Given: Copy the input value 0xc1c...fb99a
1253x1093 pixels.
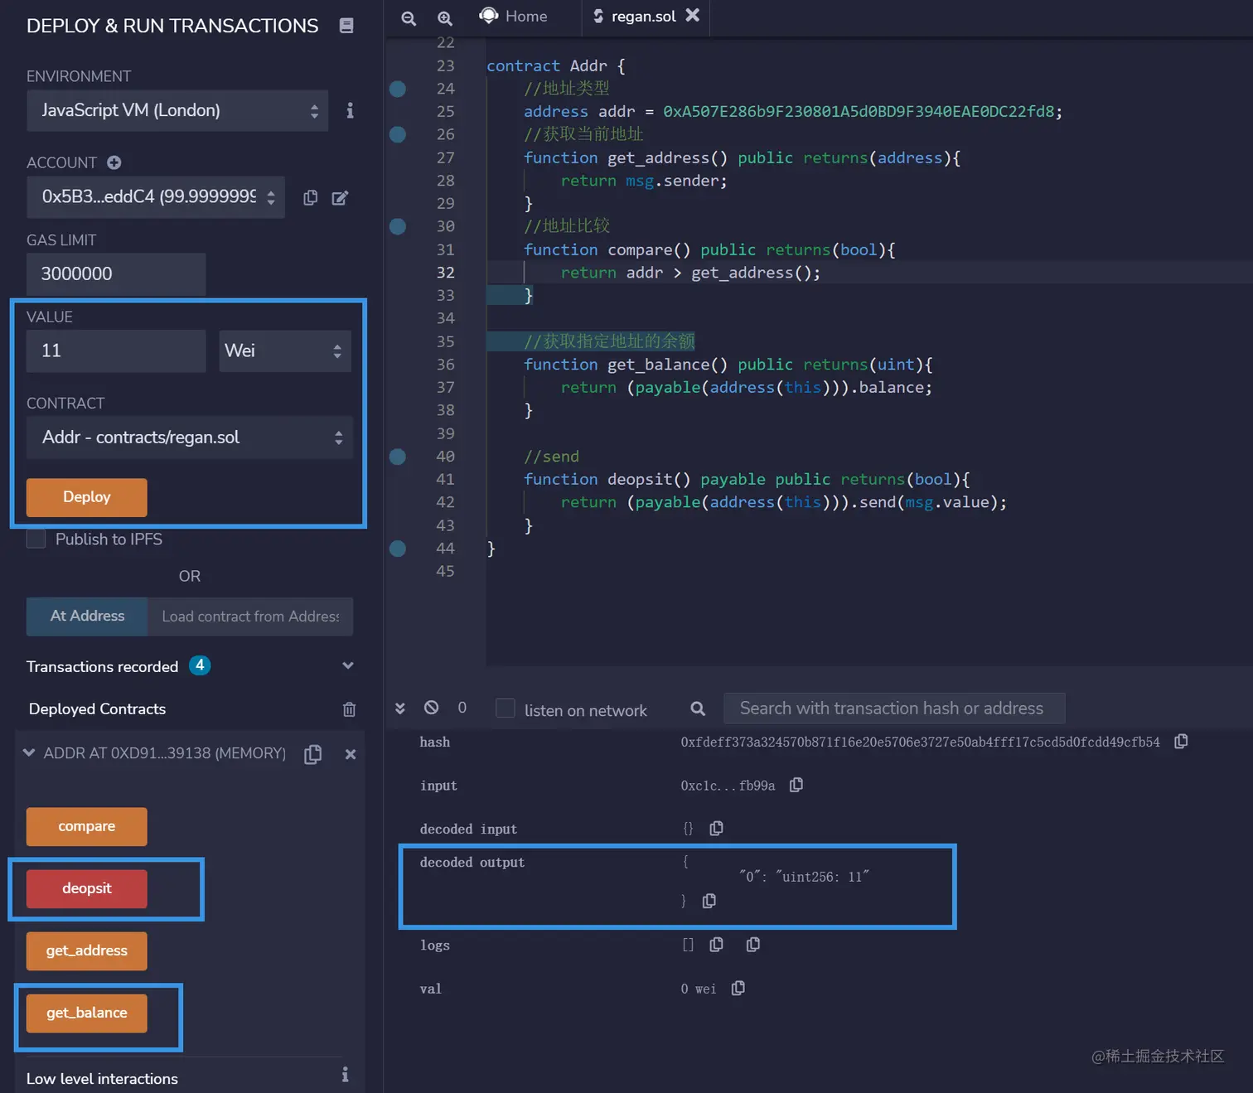Looking at the screenshot, I should pyautogui.click(x=796, y=784).
